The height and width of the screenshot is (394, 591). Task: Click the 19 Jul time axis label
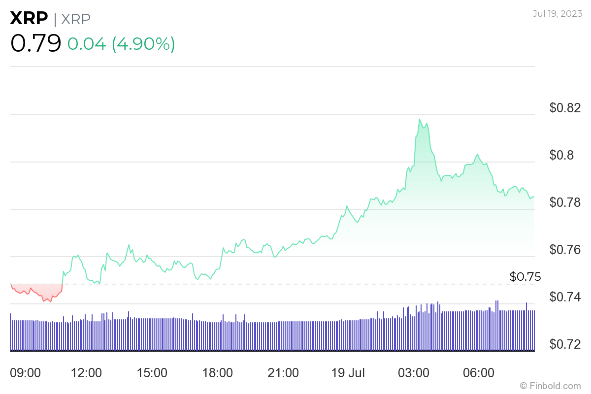coord(349,373)
